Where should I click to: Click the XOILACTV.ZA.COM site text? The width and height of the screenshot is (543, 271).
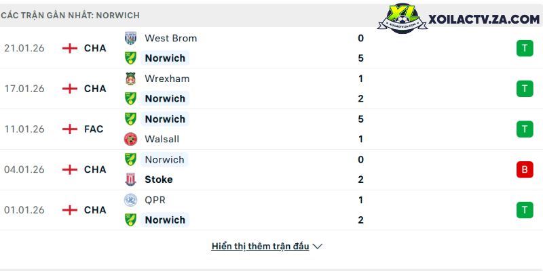[x=484, y=20]
